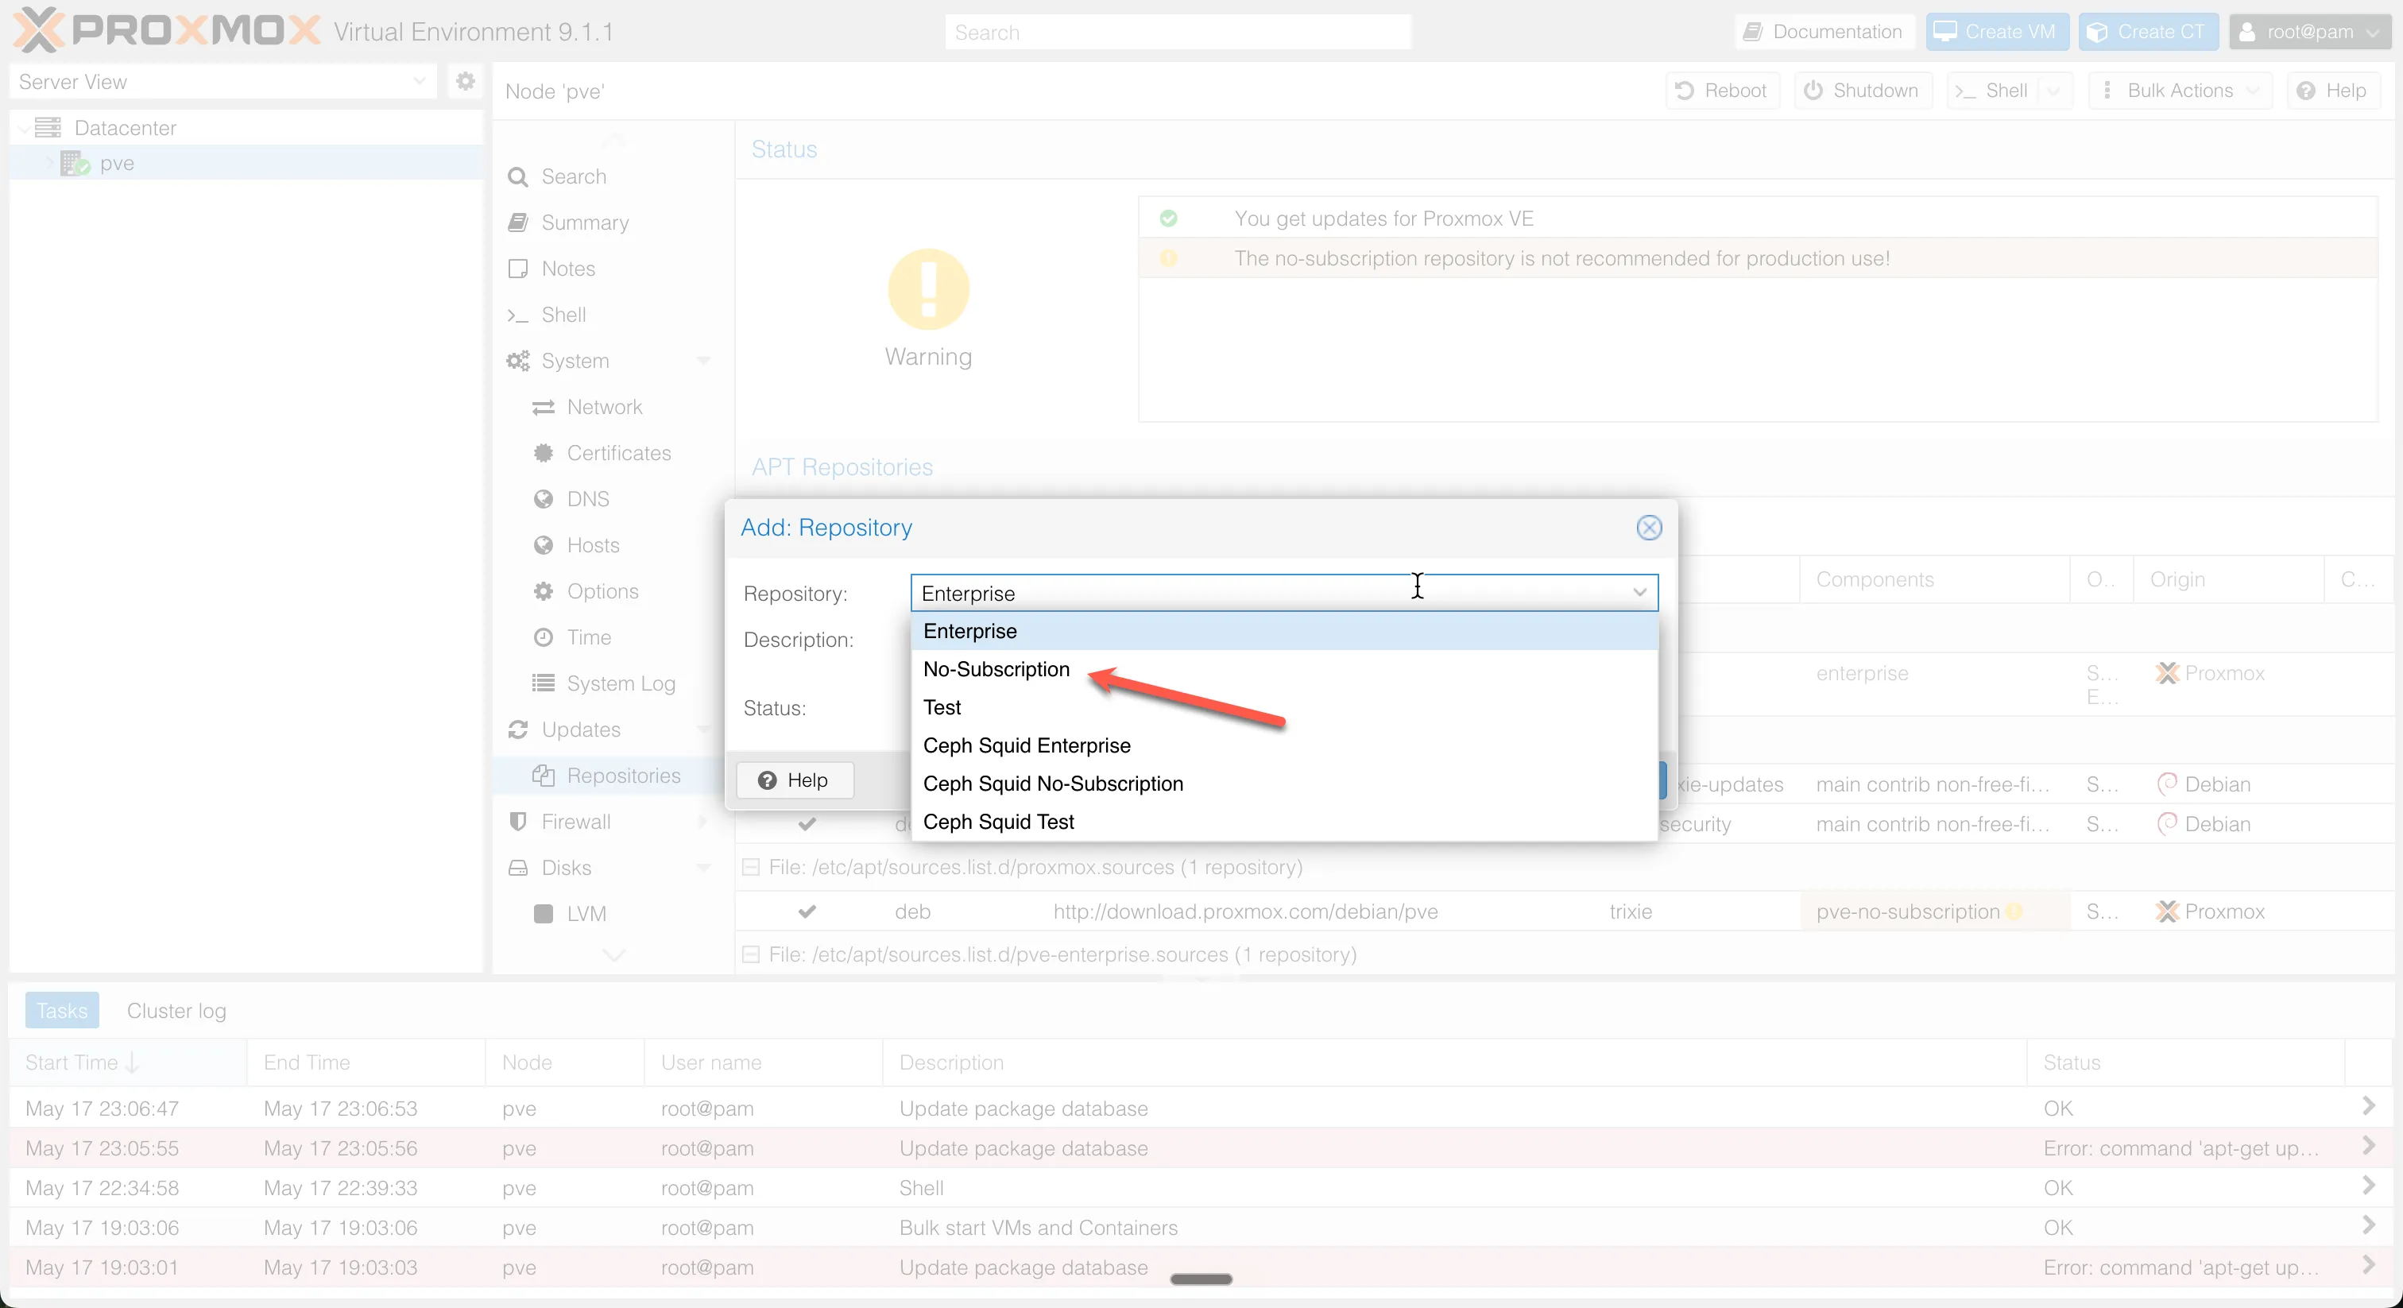Screen dimensions: 2403x1308
Task: Focus the top Search field
Action: pyautogui.click(x=1177, y=32)
